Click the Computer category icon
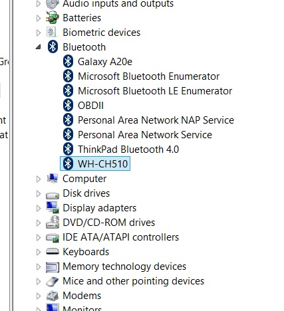 click(x=53, y=179)
